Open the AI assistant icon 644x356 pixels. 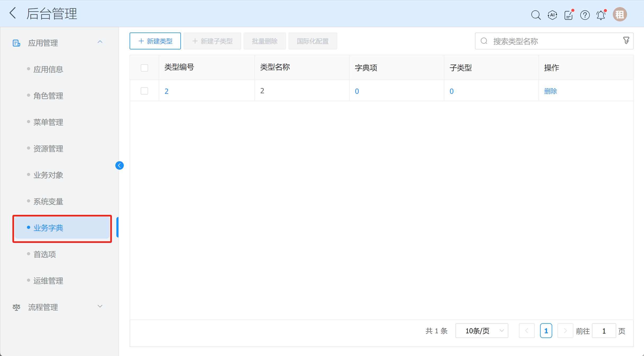pos(552,15)
